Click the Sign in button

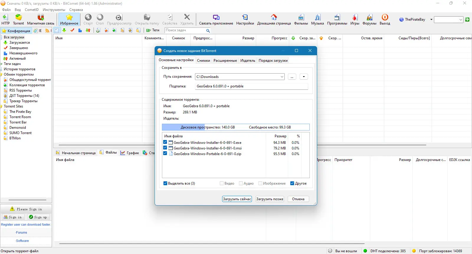pos(13,217)
